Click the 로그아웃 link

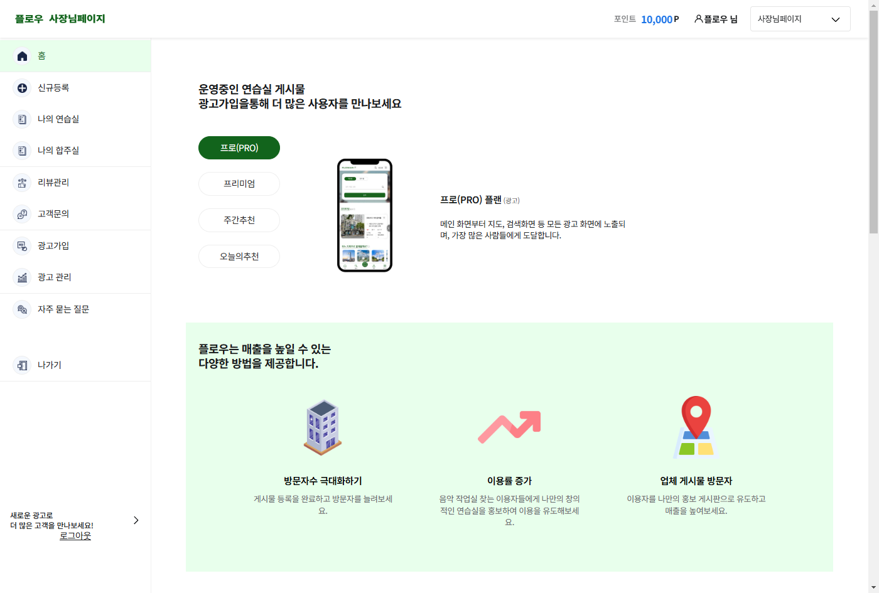click(x=75, y=536)
